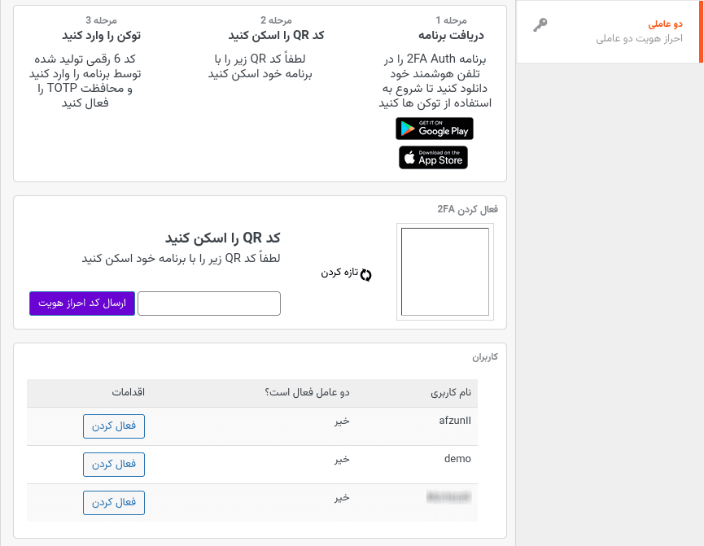This screenshot has width=704, height=546.
Task: Open the App Store download badge
Action: point(433,158)
